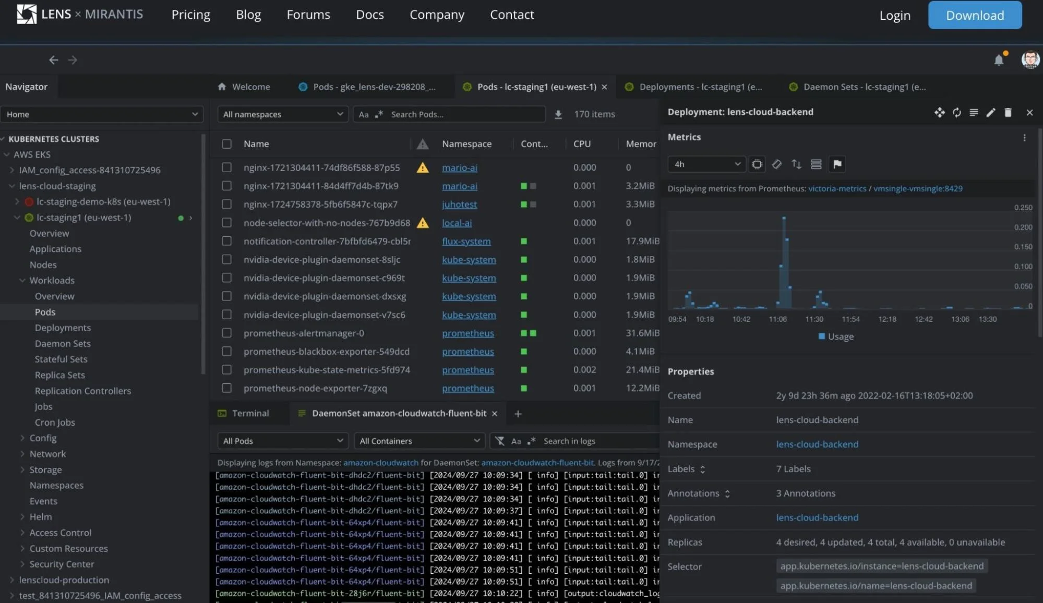Expand the Annotations property row

pos(727,494)
